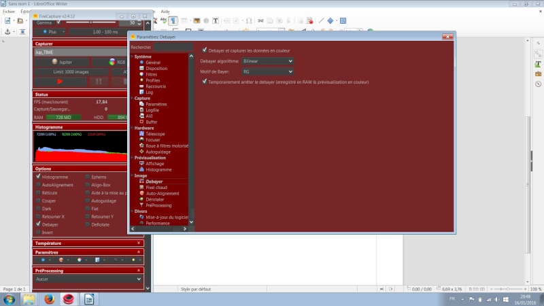Screen dimensions: 544x306
Task: Click the Windows Start button
Action: (9, 299)
